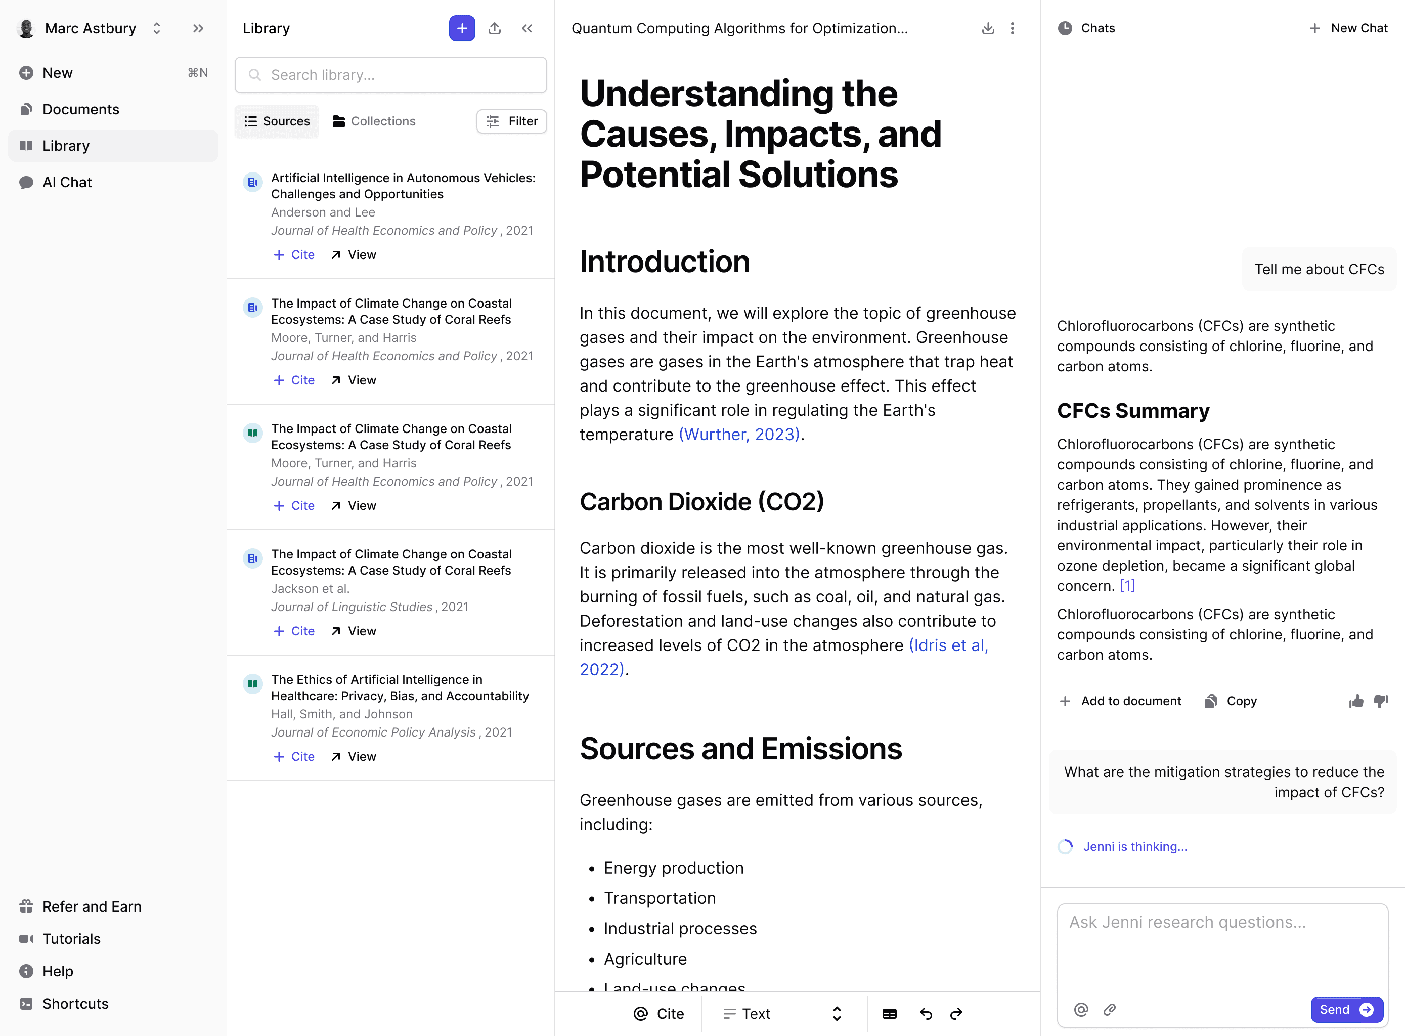Open the Filter options in the library
Image resolution: width=1405 pixels, height=1036 pixels.
click(x=512, y=121)
